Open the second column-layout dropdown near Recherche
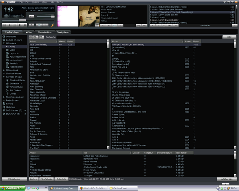Viewport: 239px width, 191px height. (41, 37)
